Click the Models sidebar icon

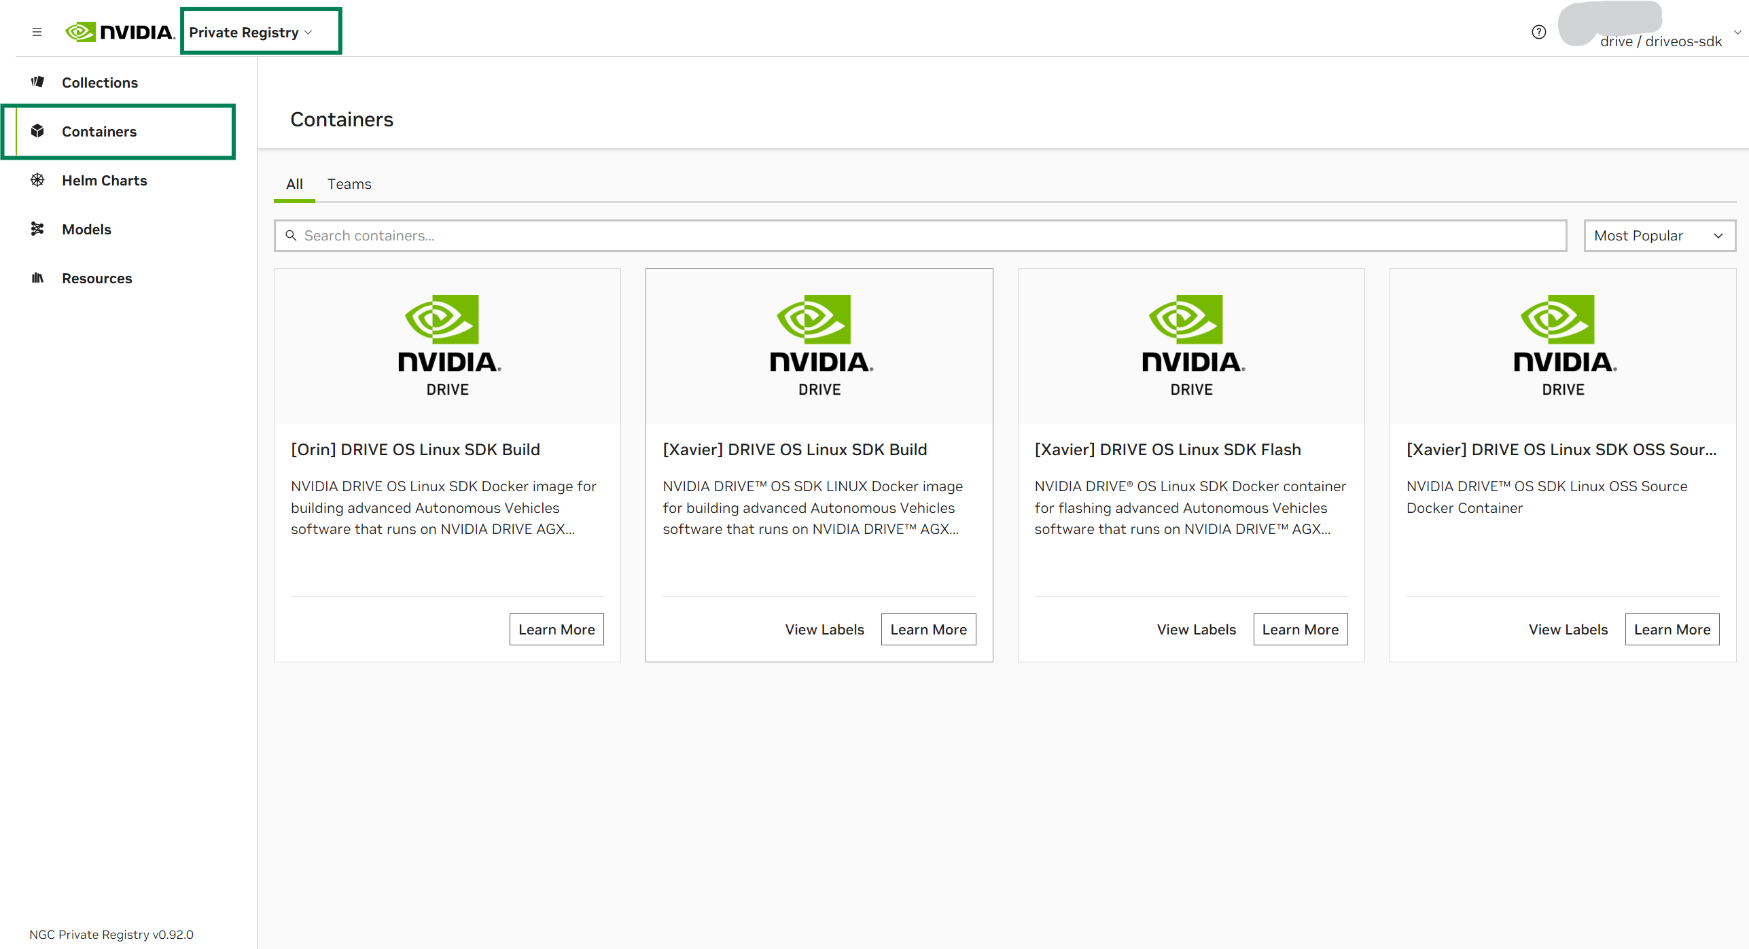(37, 229)
